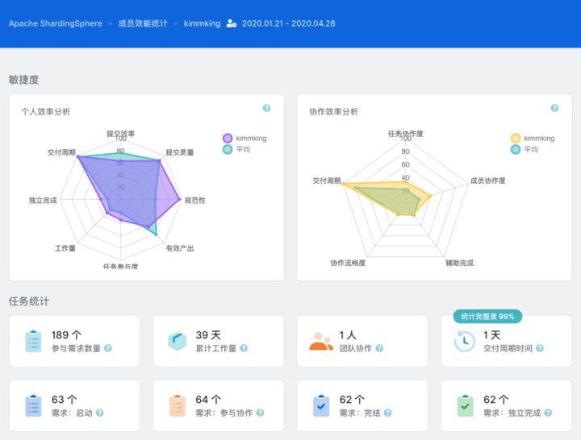Open the date range 2020.01.21 - 2020.04.28
The height and width of the screenshot is (440, 581).
(x=289, y=23)
